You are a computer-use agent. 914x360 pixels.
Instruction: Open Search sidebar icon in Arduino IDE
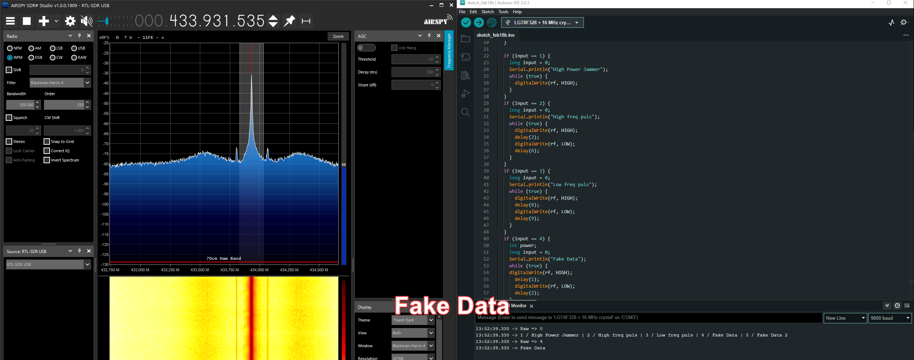[x=465, y=112]
